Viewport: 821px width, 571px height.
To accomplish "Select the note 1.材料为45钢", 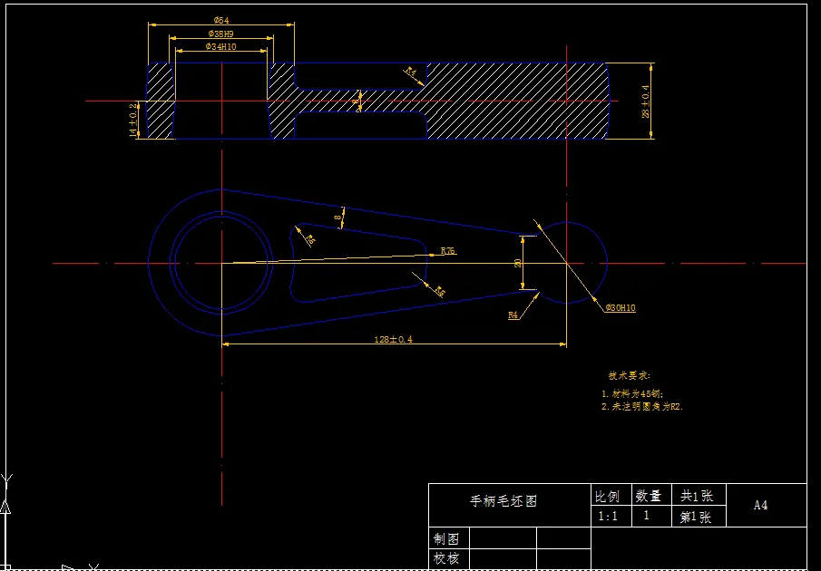I will pyautogui.click(x=632, y=394).
